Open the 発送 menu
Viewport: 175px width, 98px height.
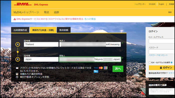pyautogui.click(x=46, y=12)
